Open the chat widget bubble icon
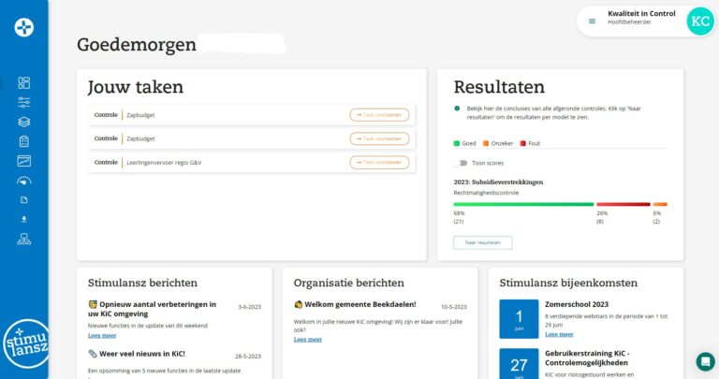This screenshot has width=719, height=379. (705, 361)
